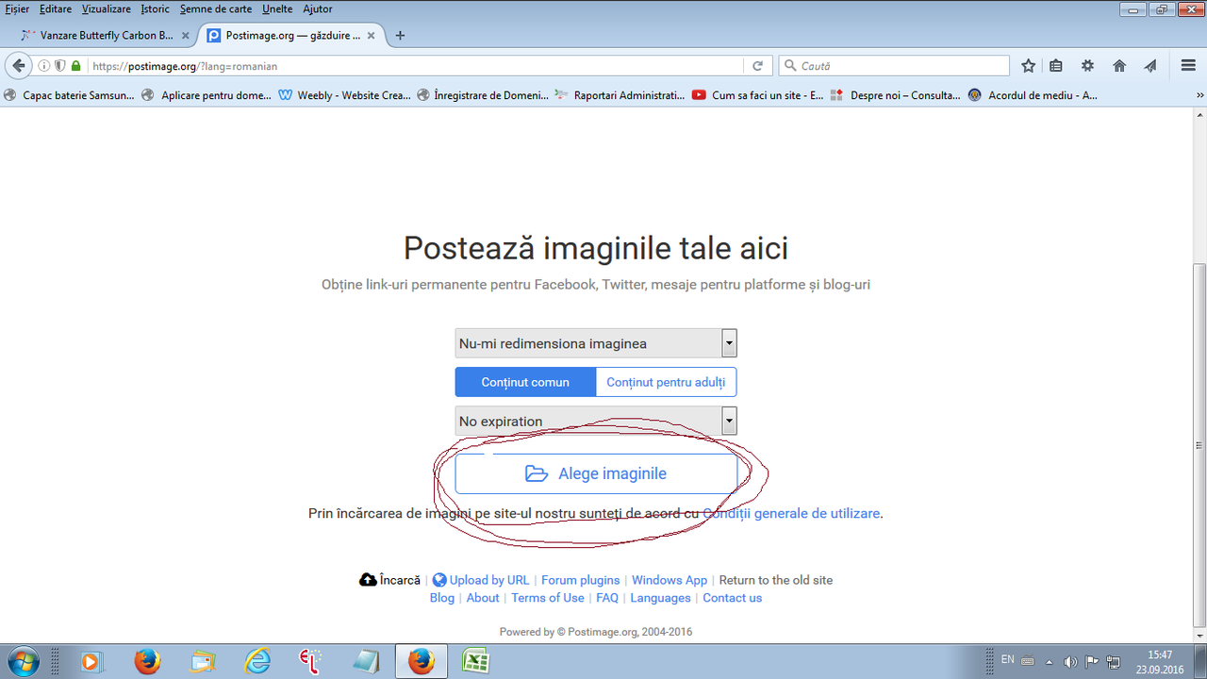Open Weebly - Website Crea... bookmark
The height and width of the screenshot is (679, 1207).
[x=345, y=95]
